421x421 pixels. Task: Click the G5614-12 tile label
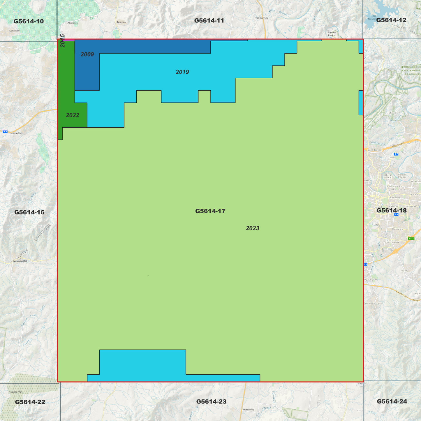click(x=391, y=20)
